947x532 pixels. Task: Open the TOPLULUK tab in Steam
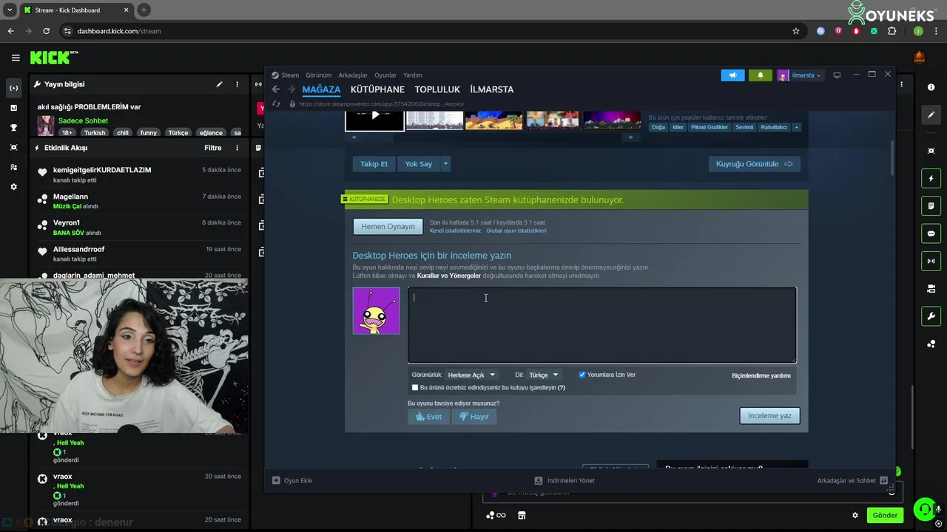437,89
